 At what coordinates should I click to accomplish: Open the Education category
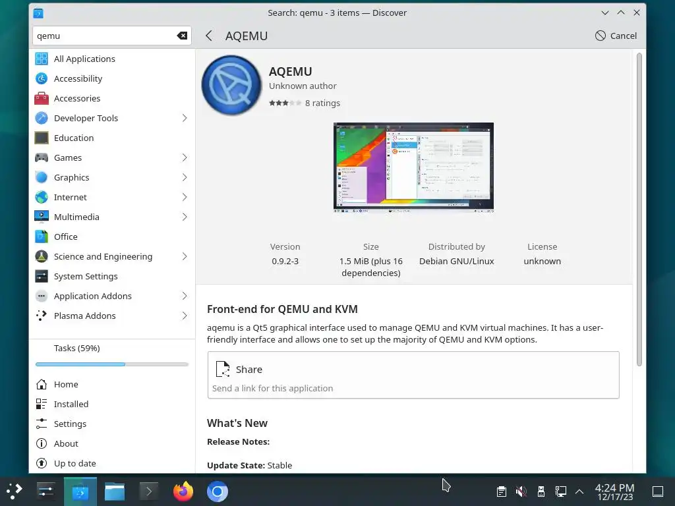point(112,138)
